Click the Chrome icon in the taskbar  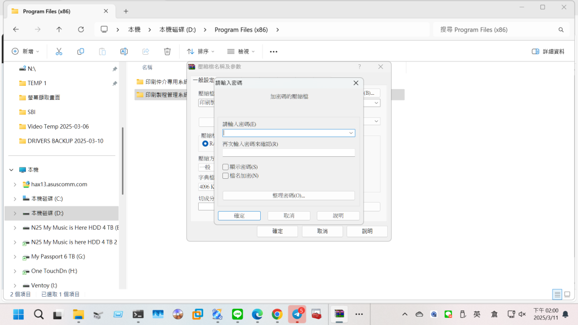click(277, 314)
